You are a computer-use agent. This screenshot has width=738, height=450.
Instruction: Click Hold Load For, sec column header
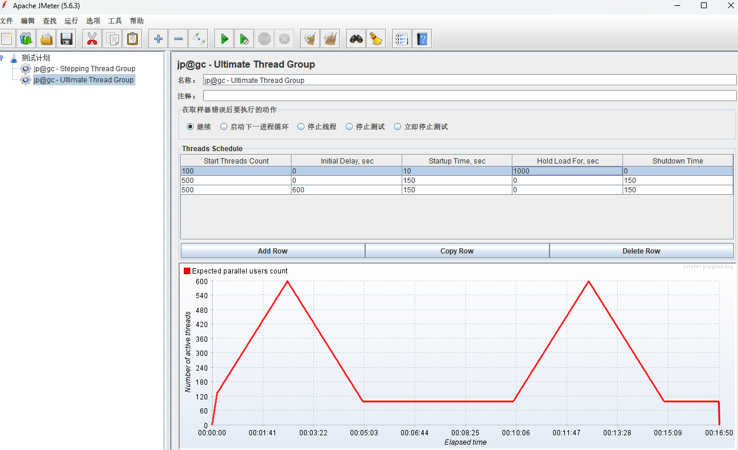(x=568, y=161)
